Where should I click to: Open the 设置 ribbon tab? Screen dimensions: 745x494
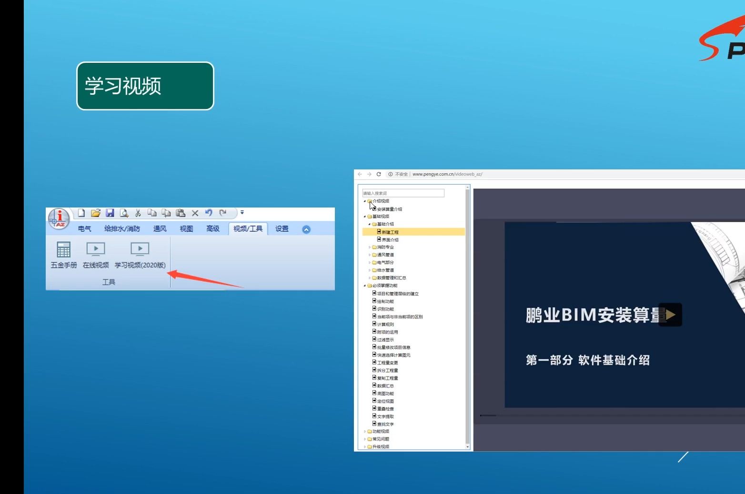click(x=282, y=228)
